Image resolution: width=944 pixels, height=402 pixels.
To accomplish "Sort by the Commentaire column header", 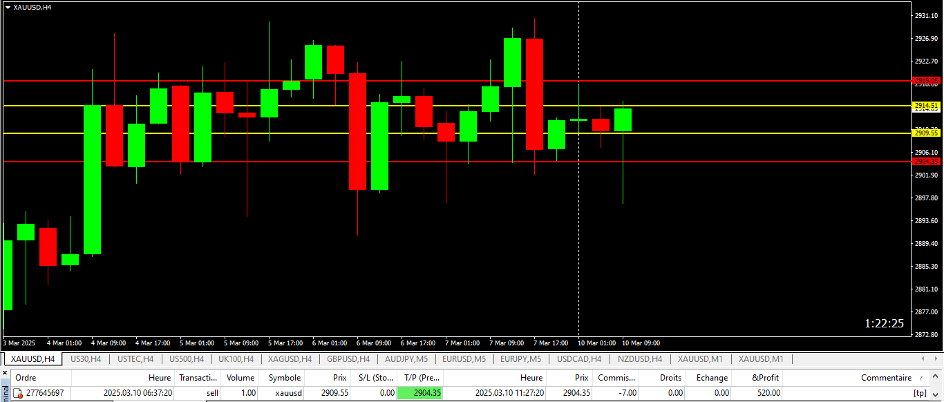I will click(x=886, y=378).
